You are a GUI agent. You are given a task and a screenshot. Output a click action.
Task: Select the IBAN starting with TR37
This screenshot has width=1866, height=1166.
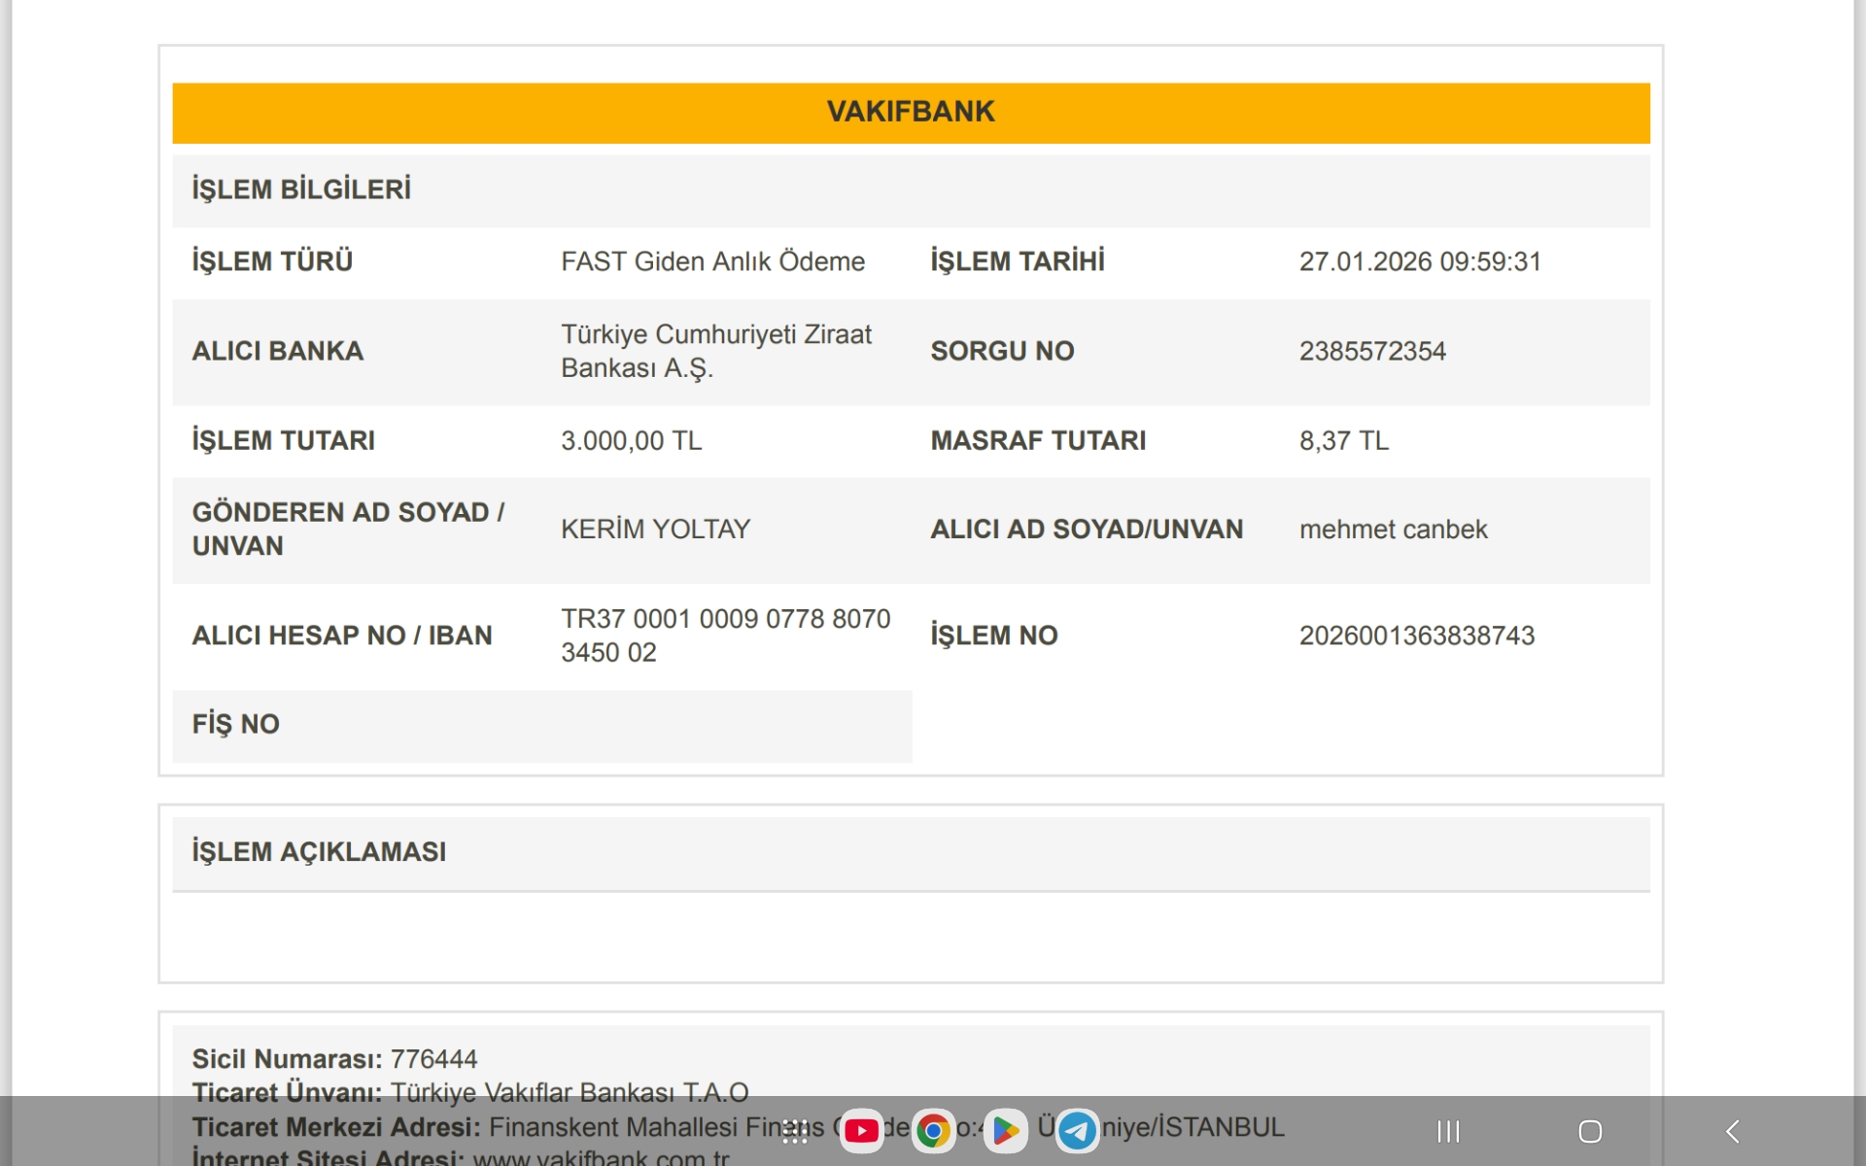click(x=725, y=635)
